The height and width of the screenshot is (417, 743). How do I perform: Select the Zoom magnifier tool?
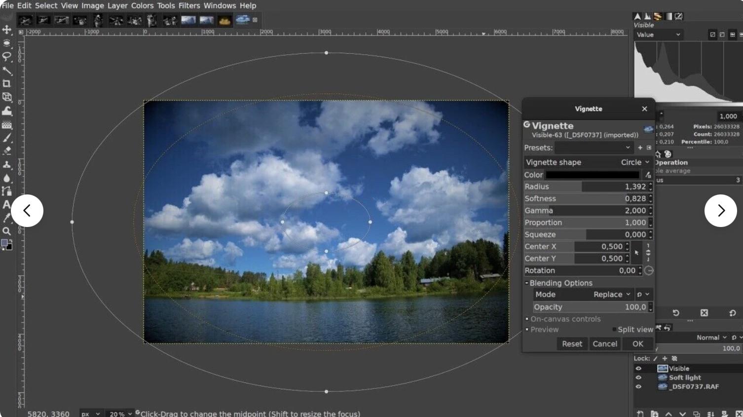click(x=7, y=231)
